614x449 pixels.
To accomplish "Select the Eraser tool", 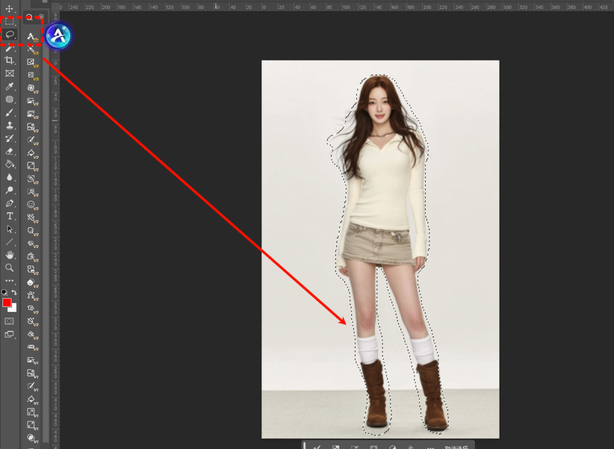I will [x=10, y=151].
